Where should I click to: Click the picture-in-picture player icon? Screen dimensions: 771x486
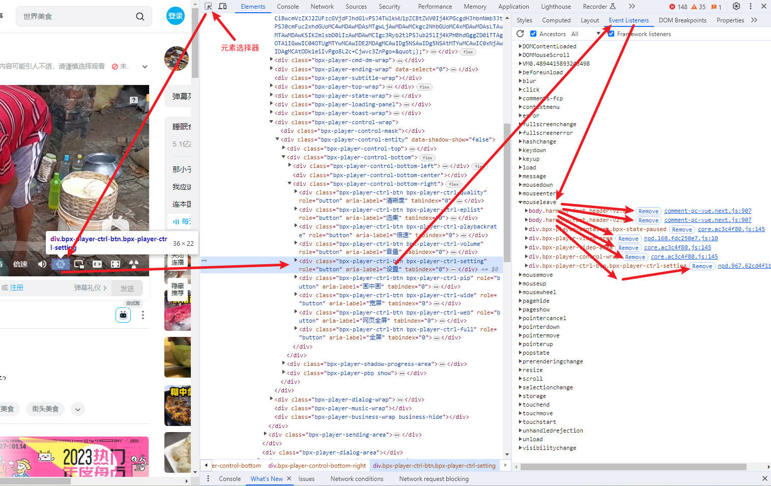tap(79, 264)
